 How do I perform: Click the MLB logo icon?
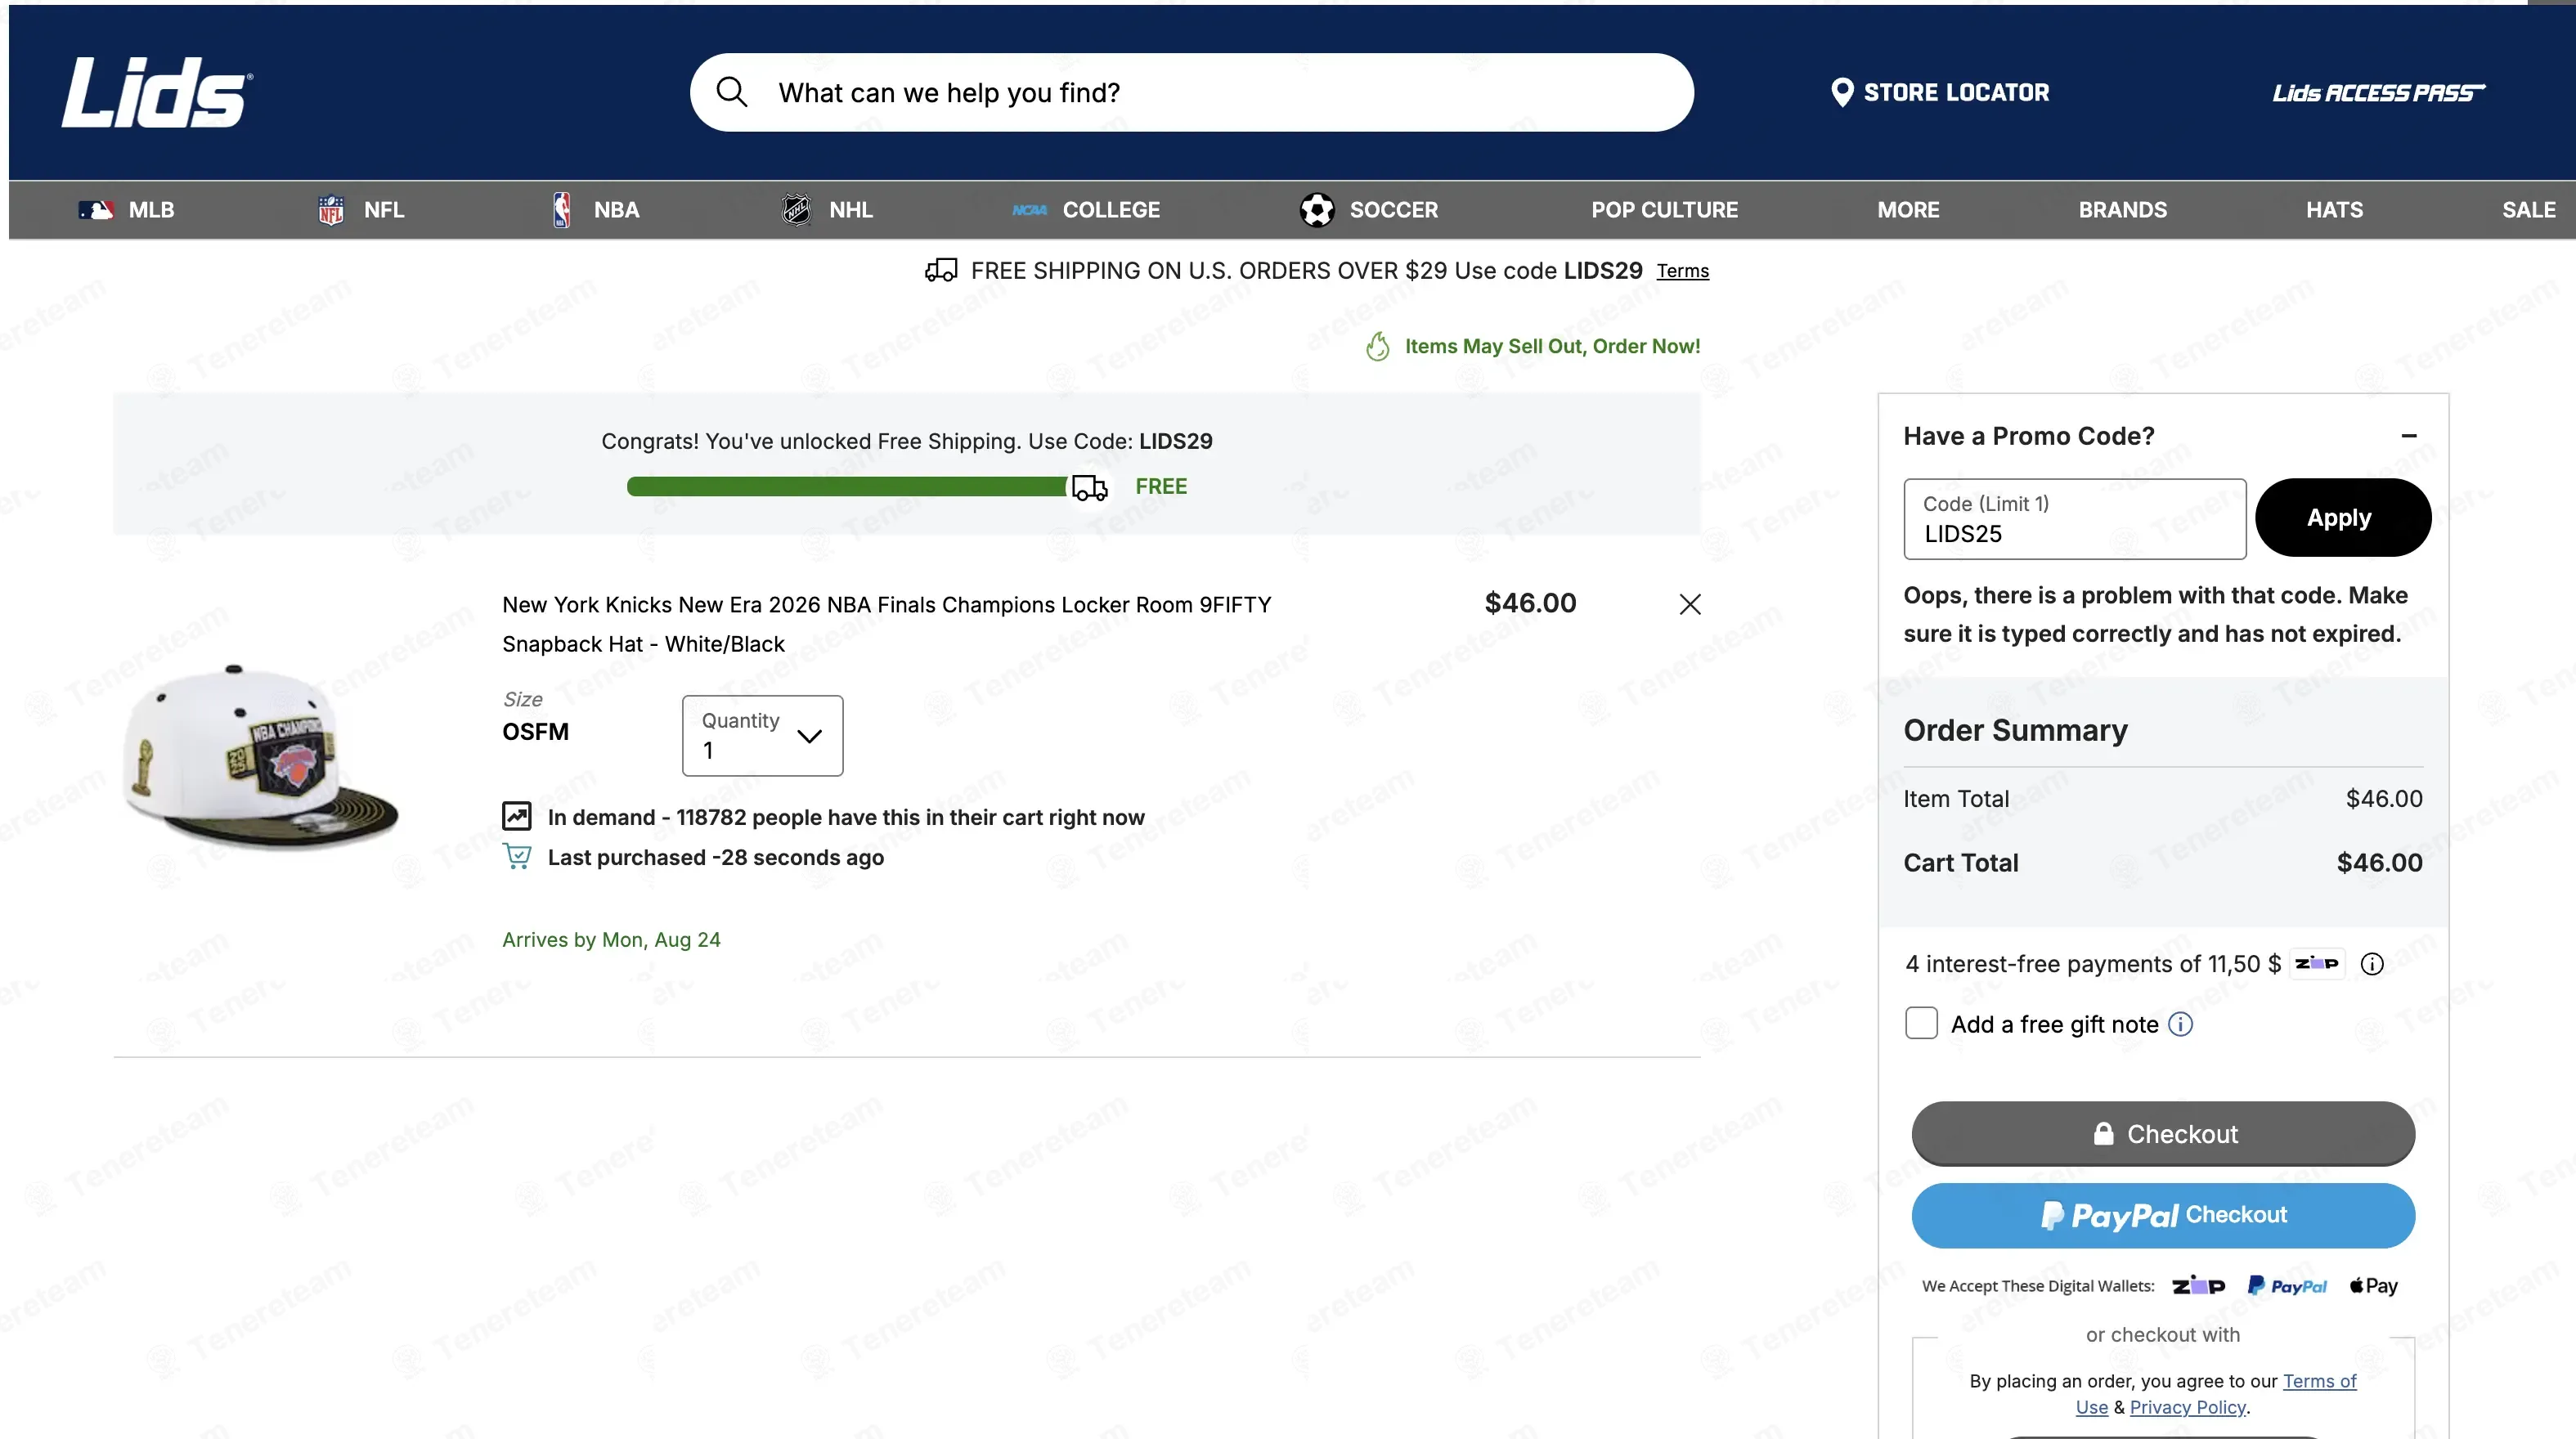[96, 210]
